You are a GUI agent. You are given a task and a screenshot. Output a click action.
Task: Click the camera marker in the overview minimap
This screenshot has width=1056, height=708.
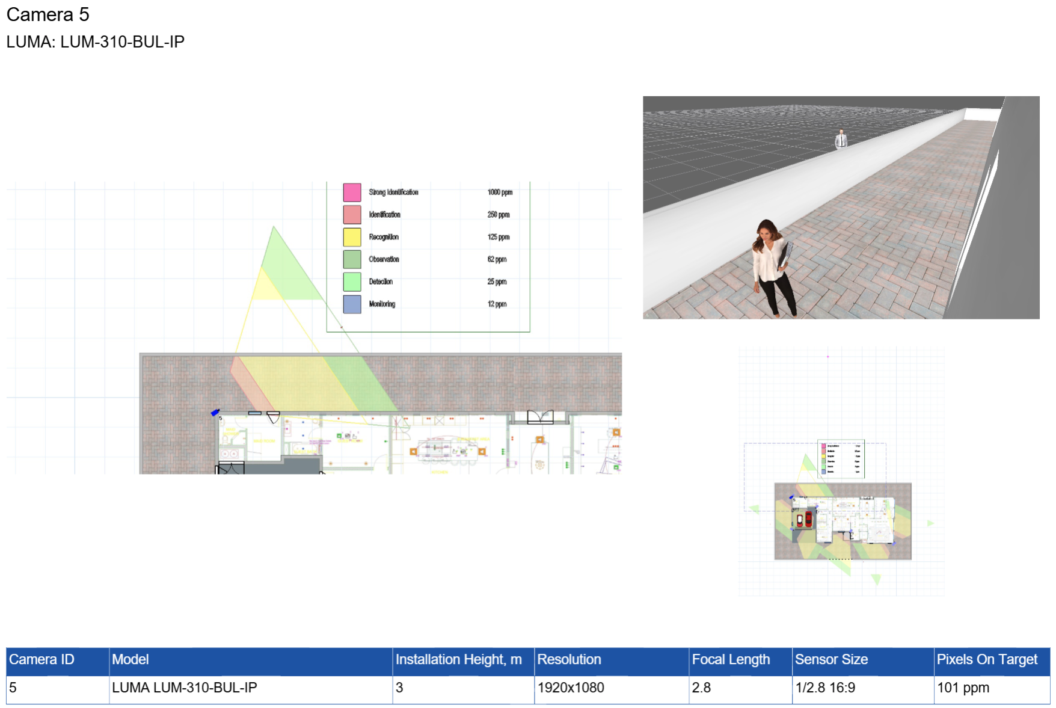point(793,497)
